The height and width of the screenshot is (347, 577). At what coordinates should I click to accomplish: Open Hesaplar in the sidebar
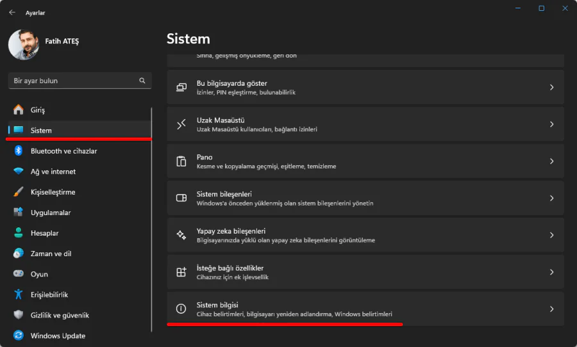tap(79, 233)
